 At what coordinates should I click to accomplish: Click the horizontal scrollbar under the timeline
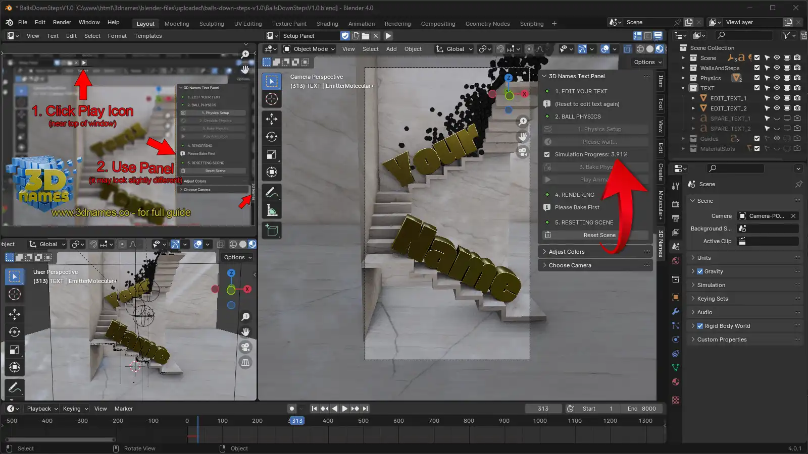point(61,440)
